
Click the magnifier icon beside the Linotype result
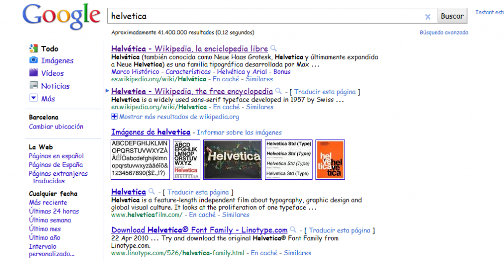(293, 229)
